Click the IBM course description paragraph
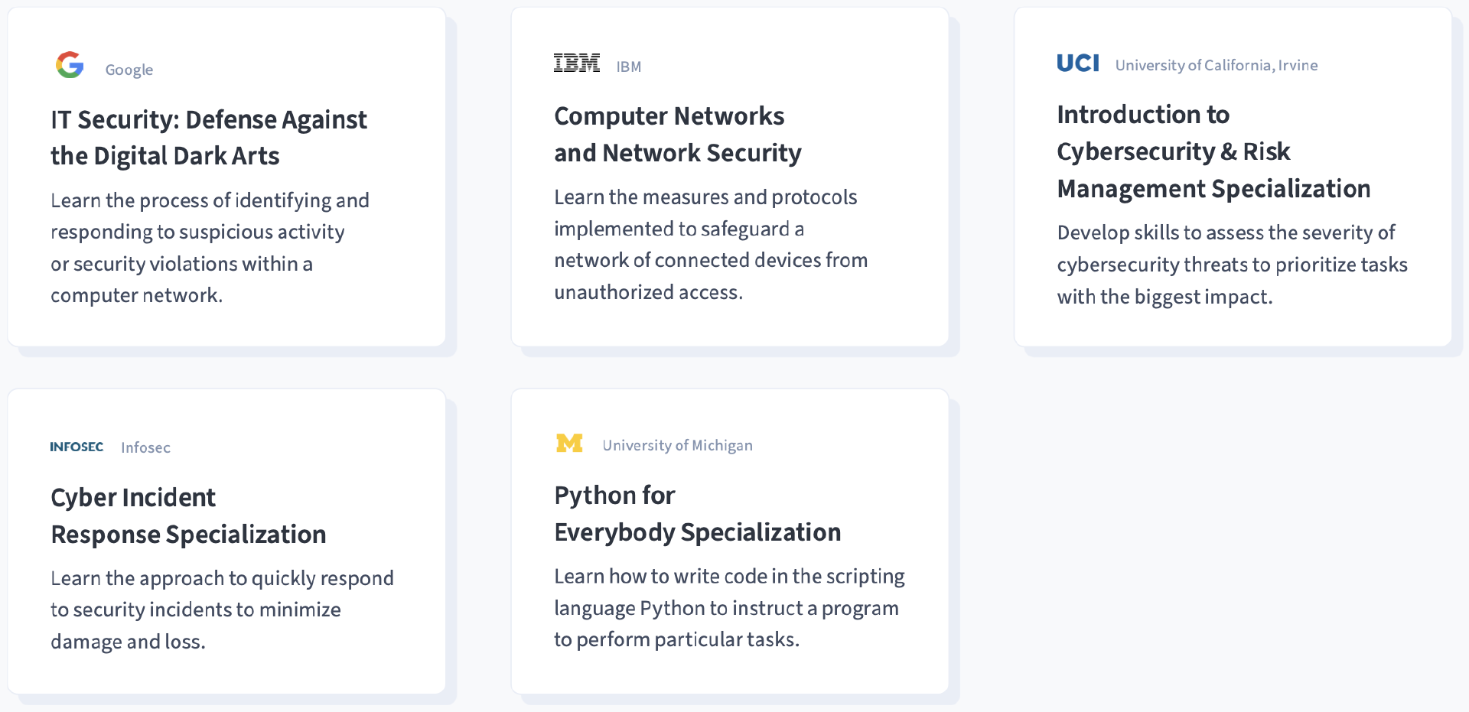The image size is (1469, 712). pyautogui.click(x=710, y=245)
